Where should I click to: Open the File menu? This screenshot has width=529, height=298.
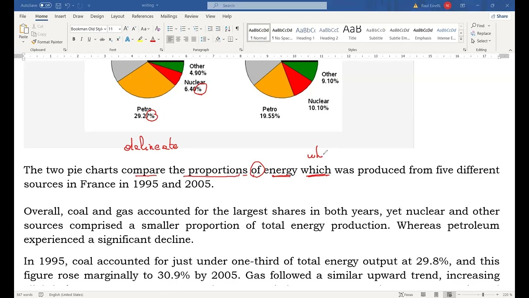click(x=23, y=16)
